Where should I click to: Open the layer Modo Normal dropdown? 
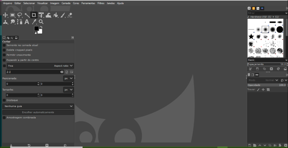click(263, 80)
